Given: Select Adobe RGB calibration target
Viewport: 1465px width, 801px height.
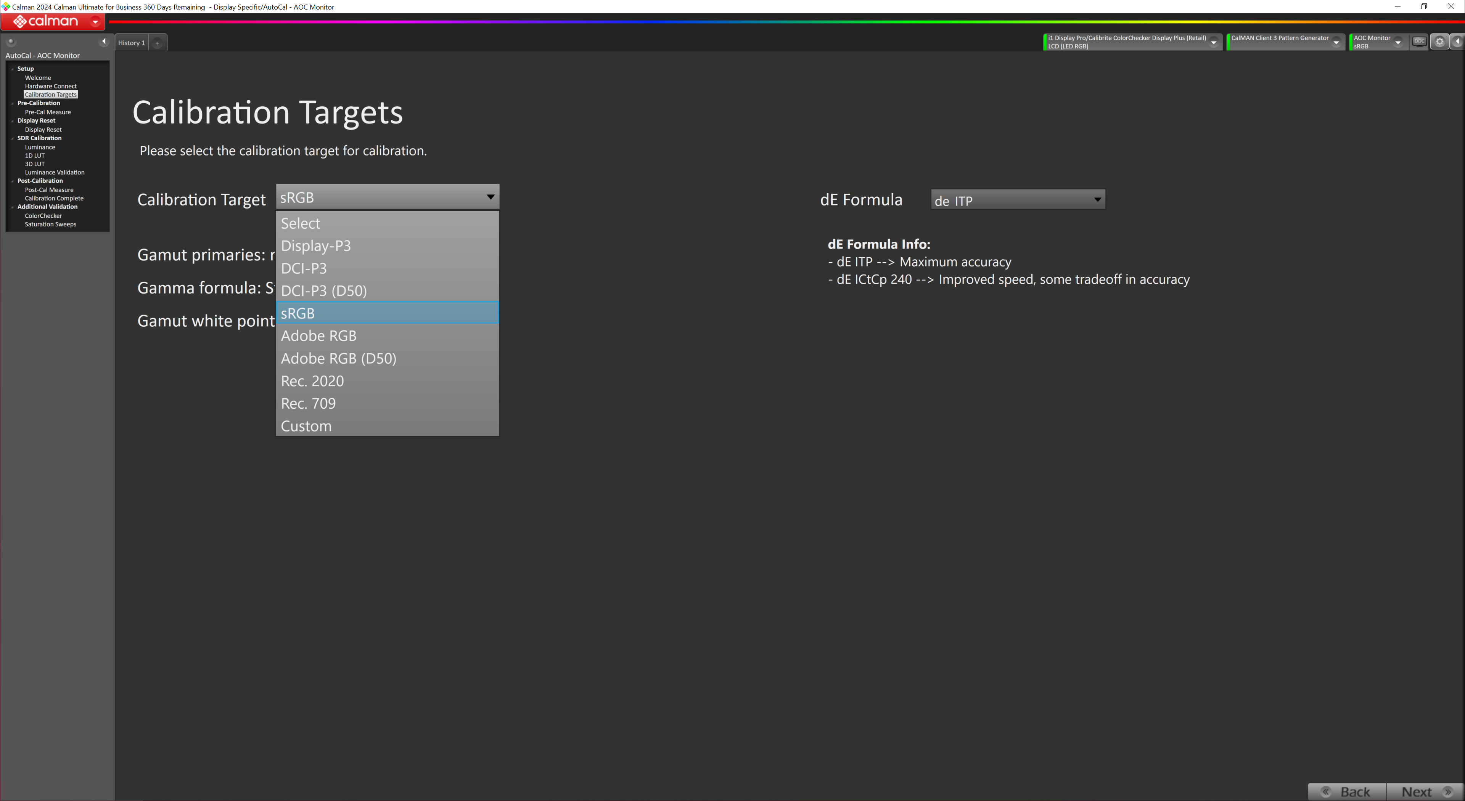Looking at the screenshot, I should click(318, 336).
